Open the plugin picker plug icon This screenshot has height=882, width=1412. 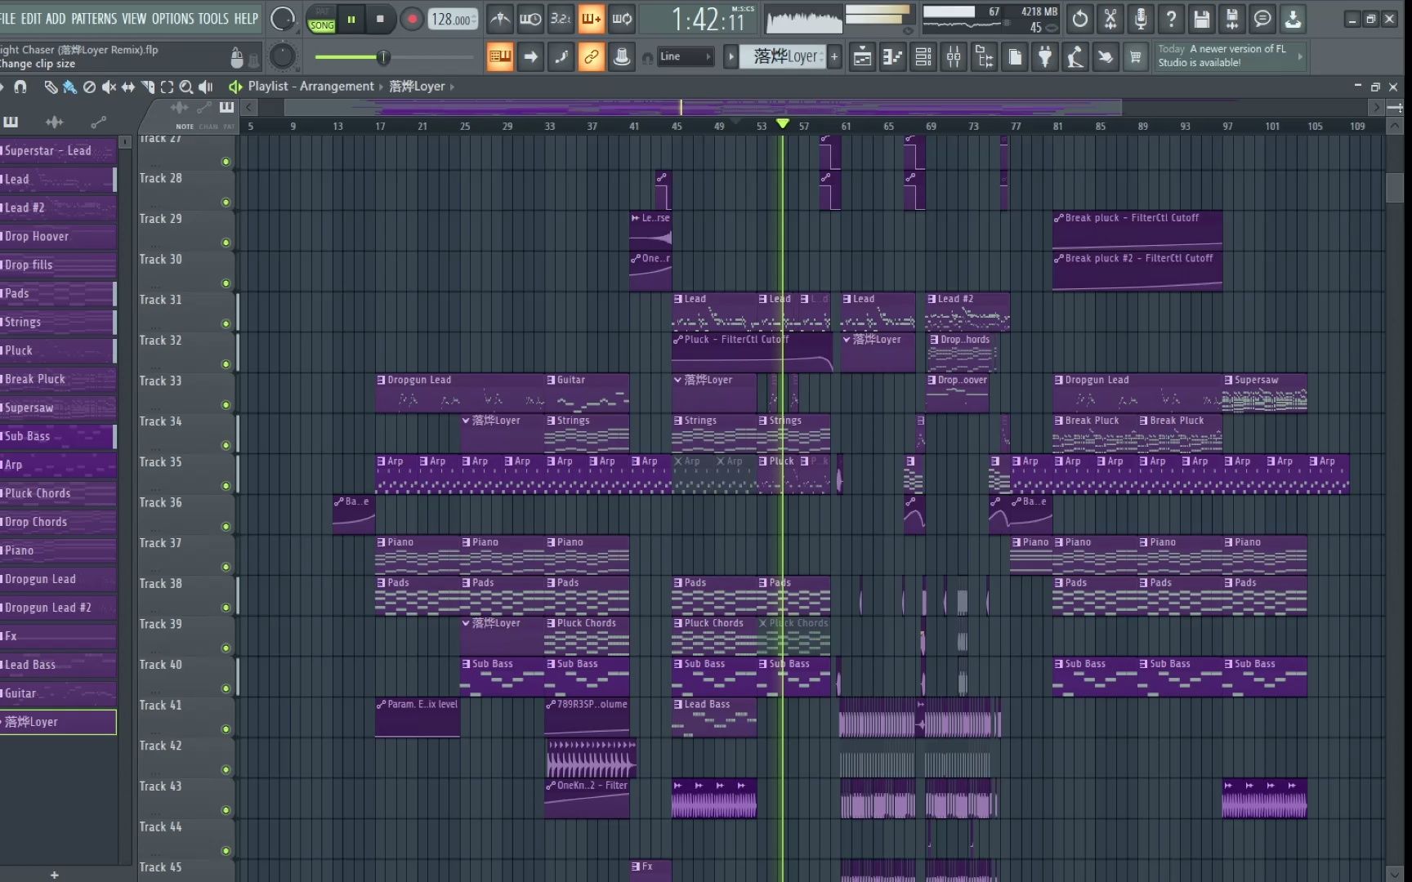(1045, 56)
